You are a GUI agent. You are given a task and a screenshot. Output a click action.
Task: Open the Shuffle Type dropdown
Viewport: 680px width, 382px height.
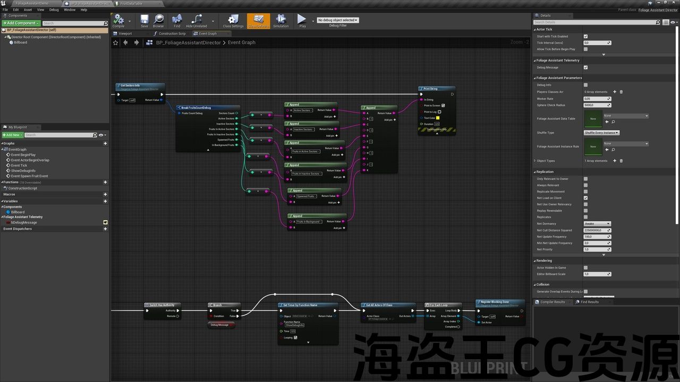coord(601,133)
